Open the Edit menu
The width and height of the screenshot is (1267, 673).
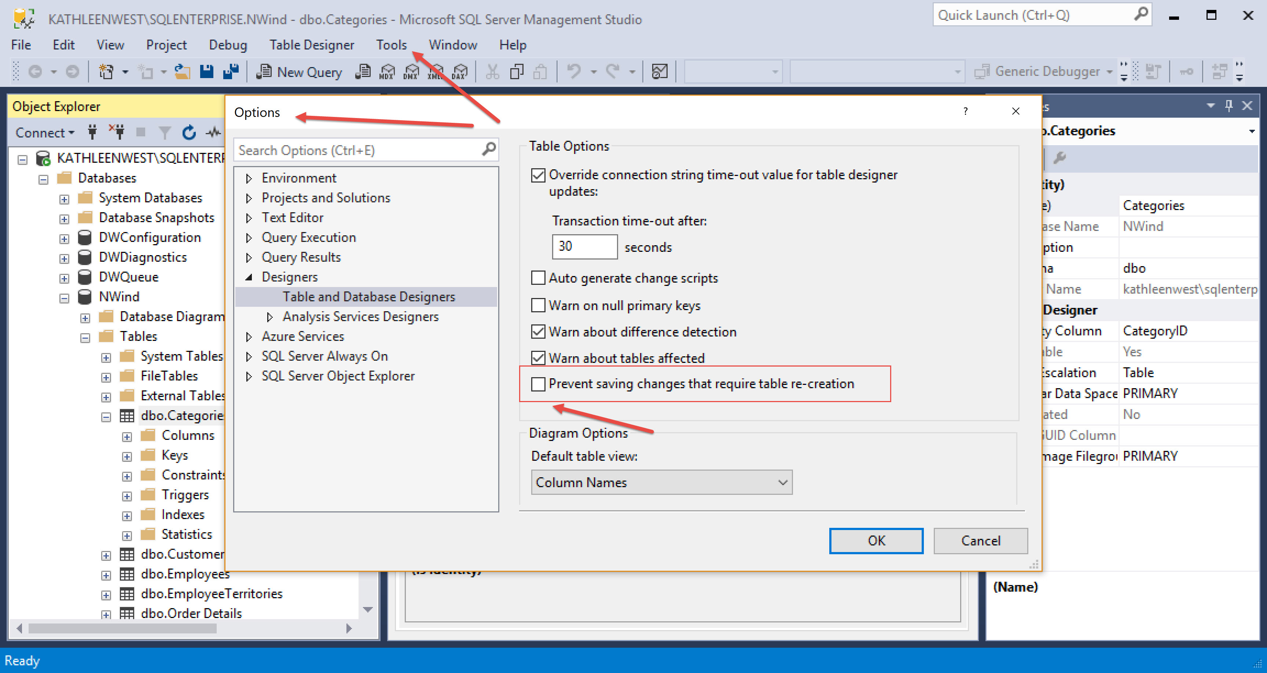point(63,45)
